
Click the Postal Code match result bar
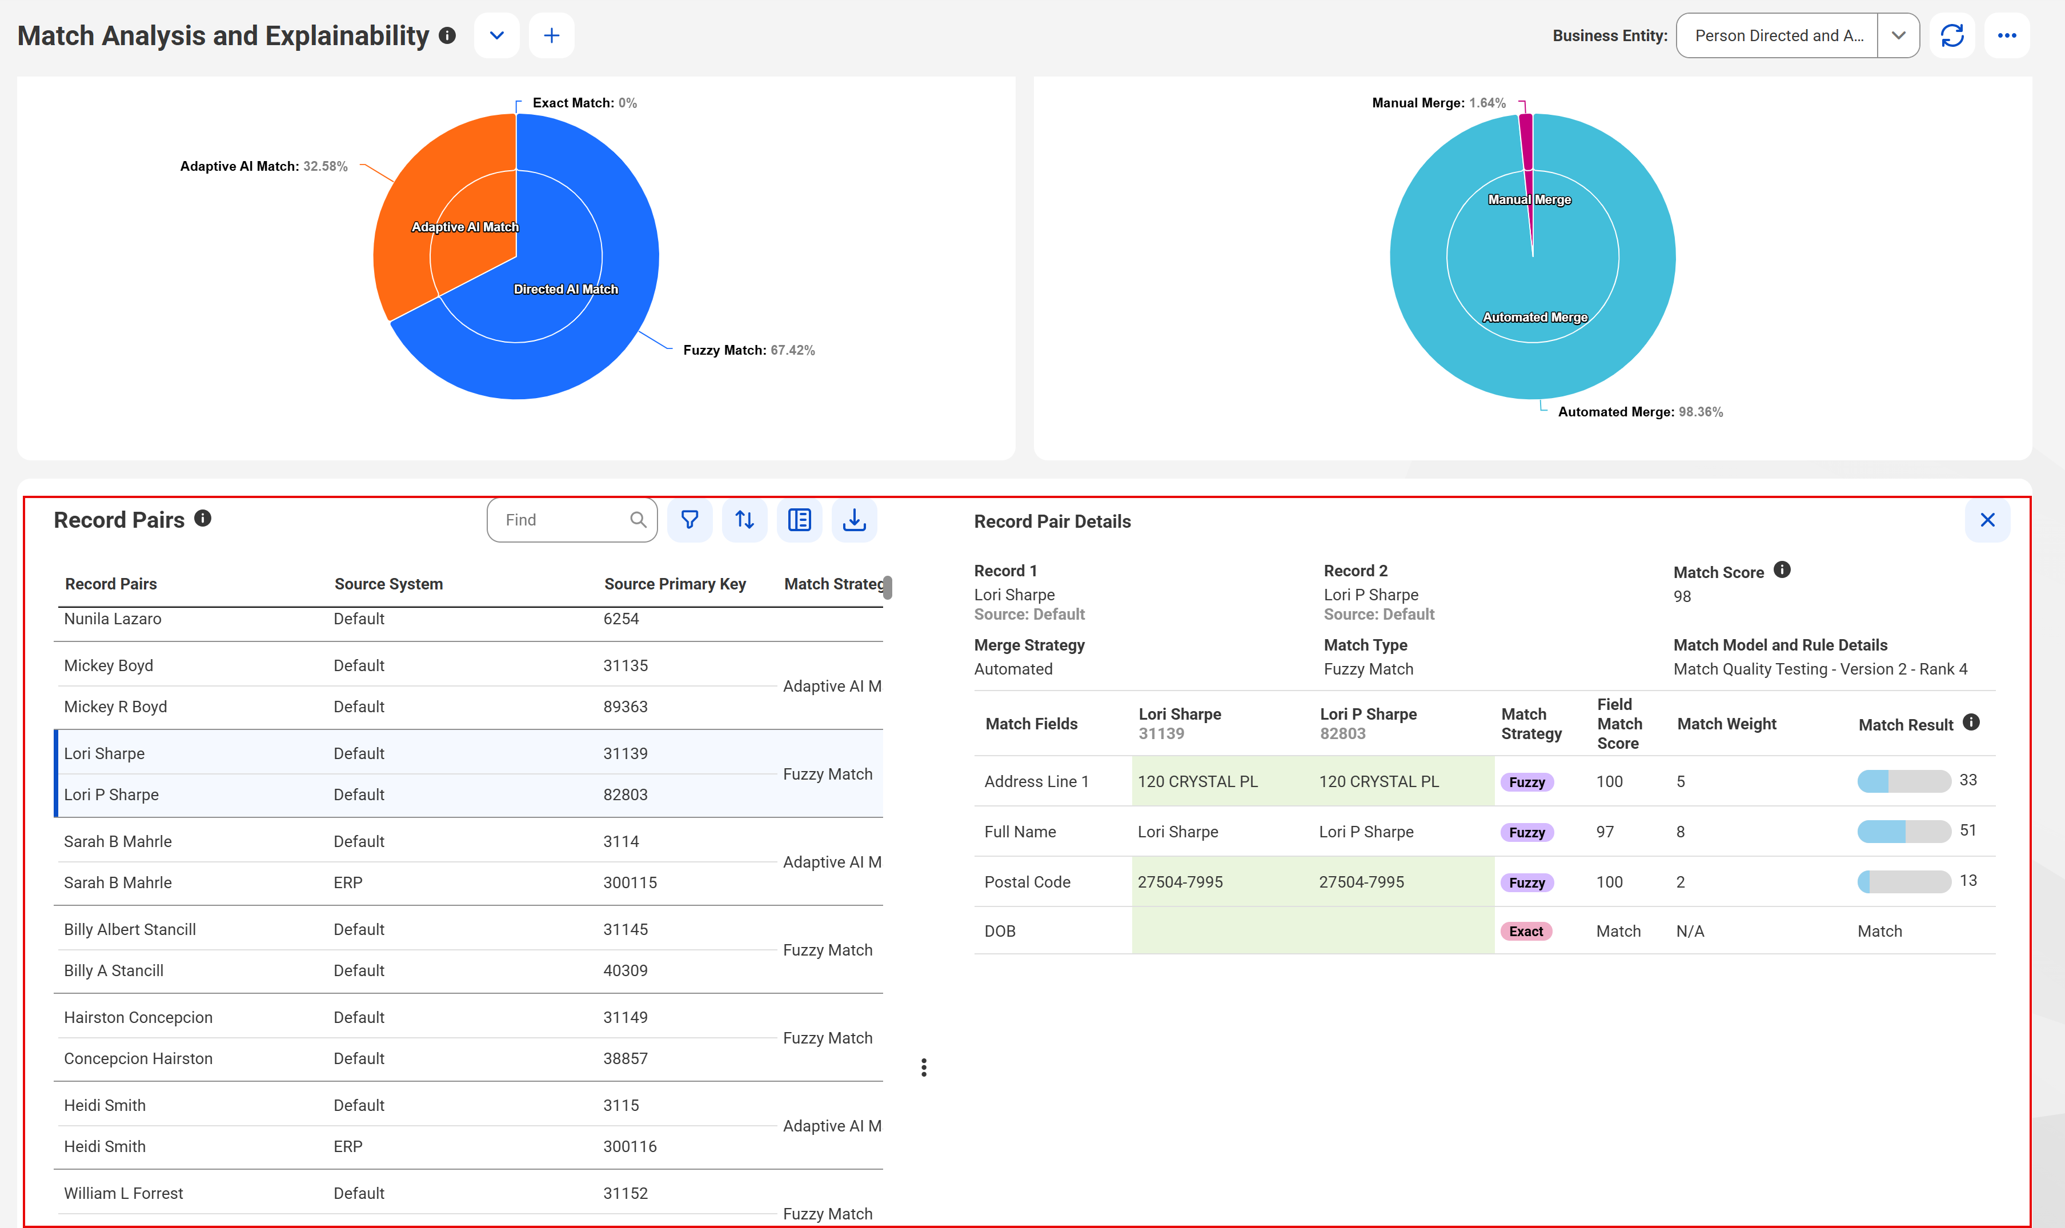[x=1904, y=882]
